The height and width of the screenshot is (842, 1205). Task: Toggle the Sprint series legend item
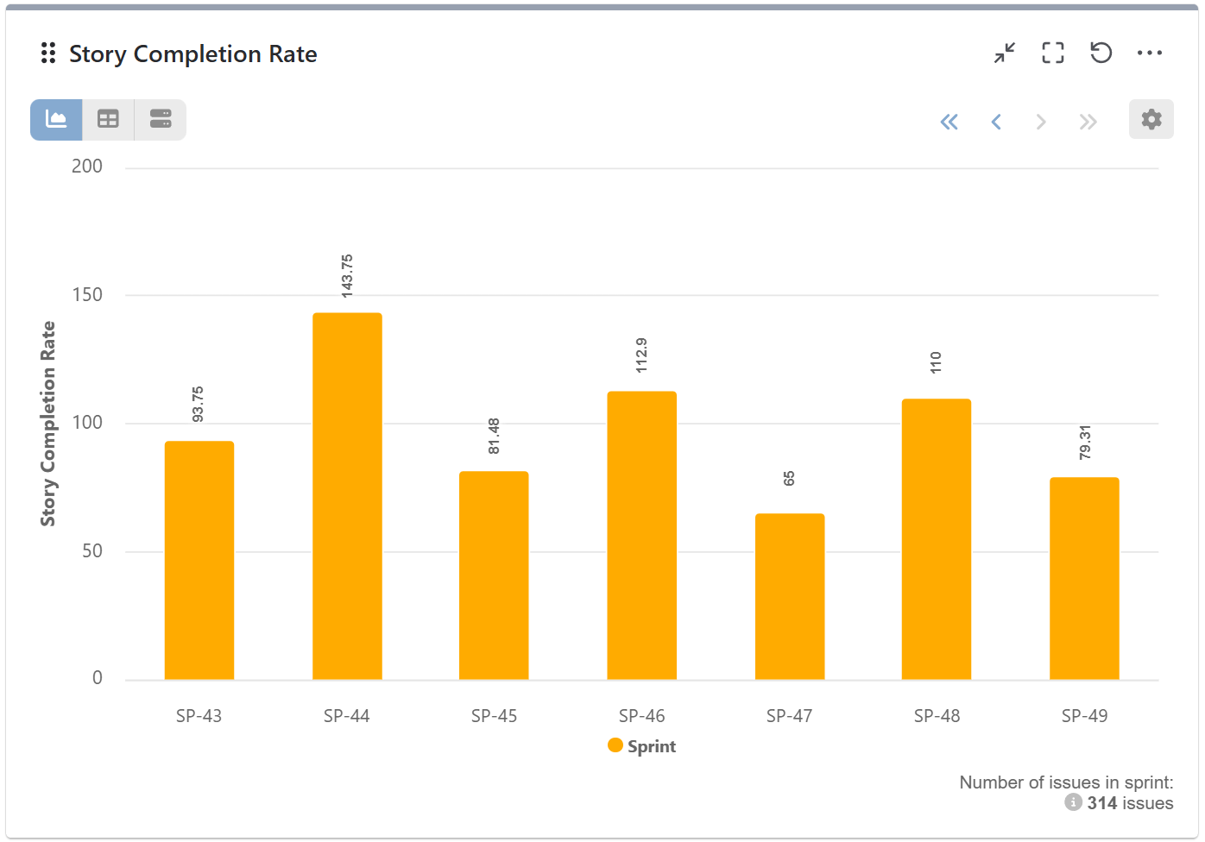point(642,746)
